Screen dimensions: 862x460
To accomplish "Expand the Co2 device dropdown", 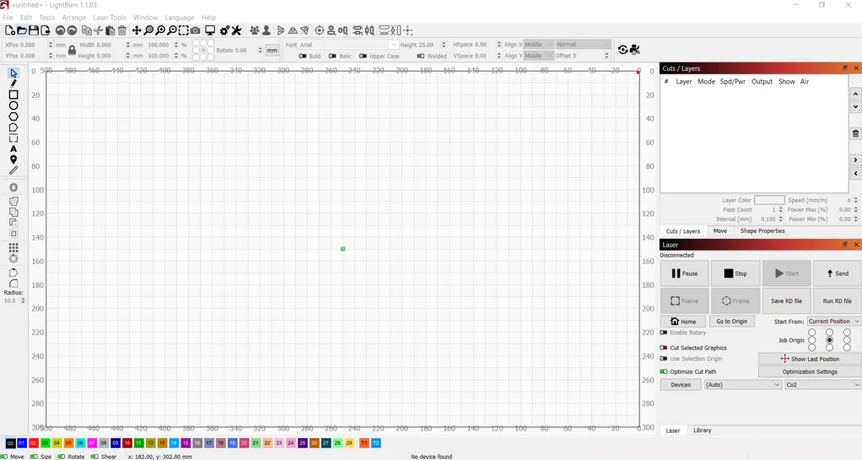I will click(x=823, y=385).
